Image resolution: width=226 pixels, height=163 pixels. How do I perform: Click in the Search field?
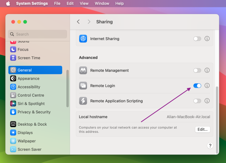coord(38,34)
